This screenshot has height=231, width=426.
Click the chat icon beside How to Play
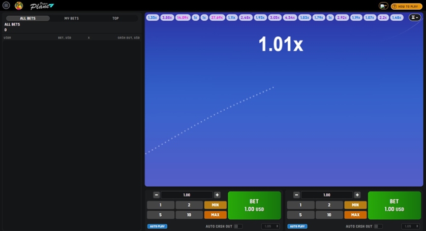pos(383,6)
